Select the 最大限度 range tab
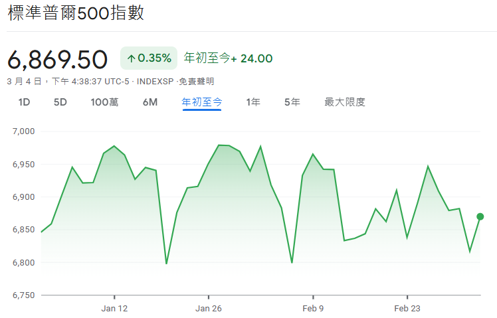Screen dimensions: 497x318 coord(345,102)
